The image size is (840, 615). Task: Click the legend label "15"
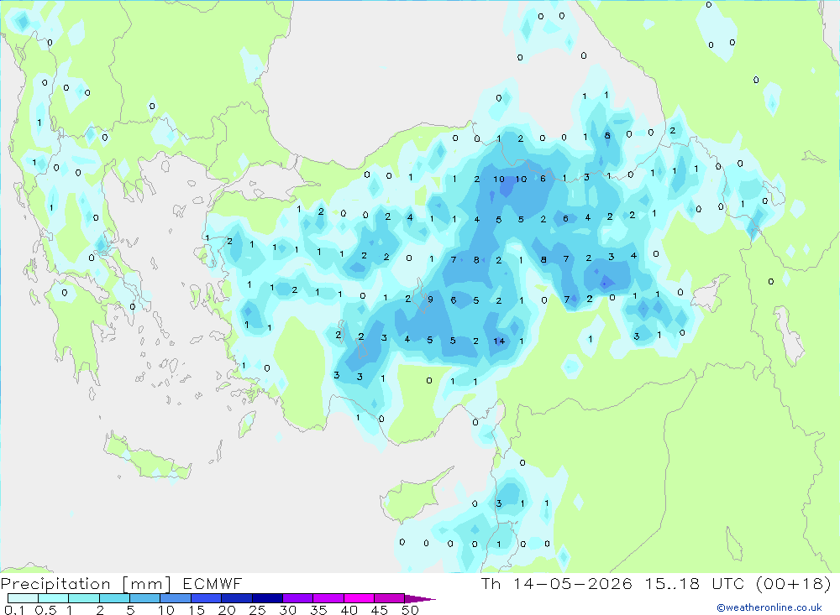point(196,610)
